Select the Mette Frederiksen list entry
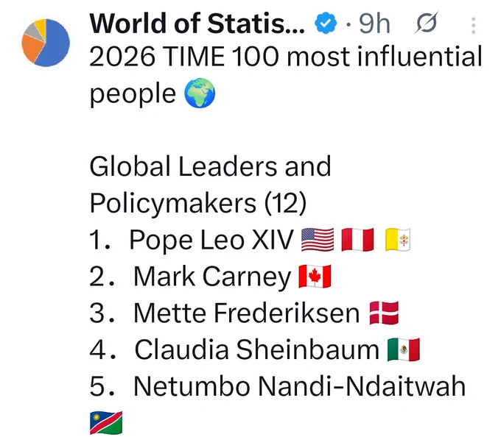Image resolution: width=501 pixels, height=437 pixels. click(247, 313)
